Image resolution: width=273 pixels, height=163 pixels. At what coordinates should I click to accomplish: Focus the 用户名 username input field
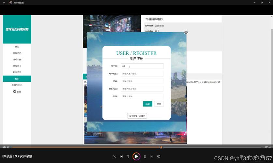[142, 66]
